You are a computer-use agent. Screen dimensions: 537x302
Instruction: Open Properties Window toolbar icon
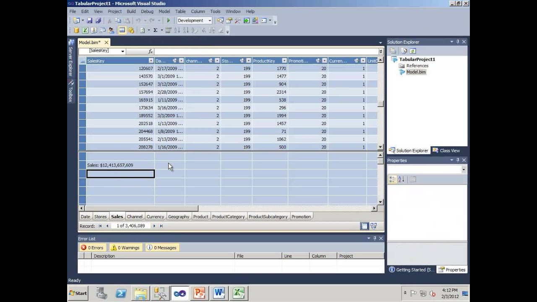(229, 21)
